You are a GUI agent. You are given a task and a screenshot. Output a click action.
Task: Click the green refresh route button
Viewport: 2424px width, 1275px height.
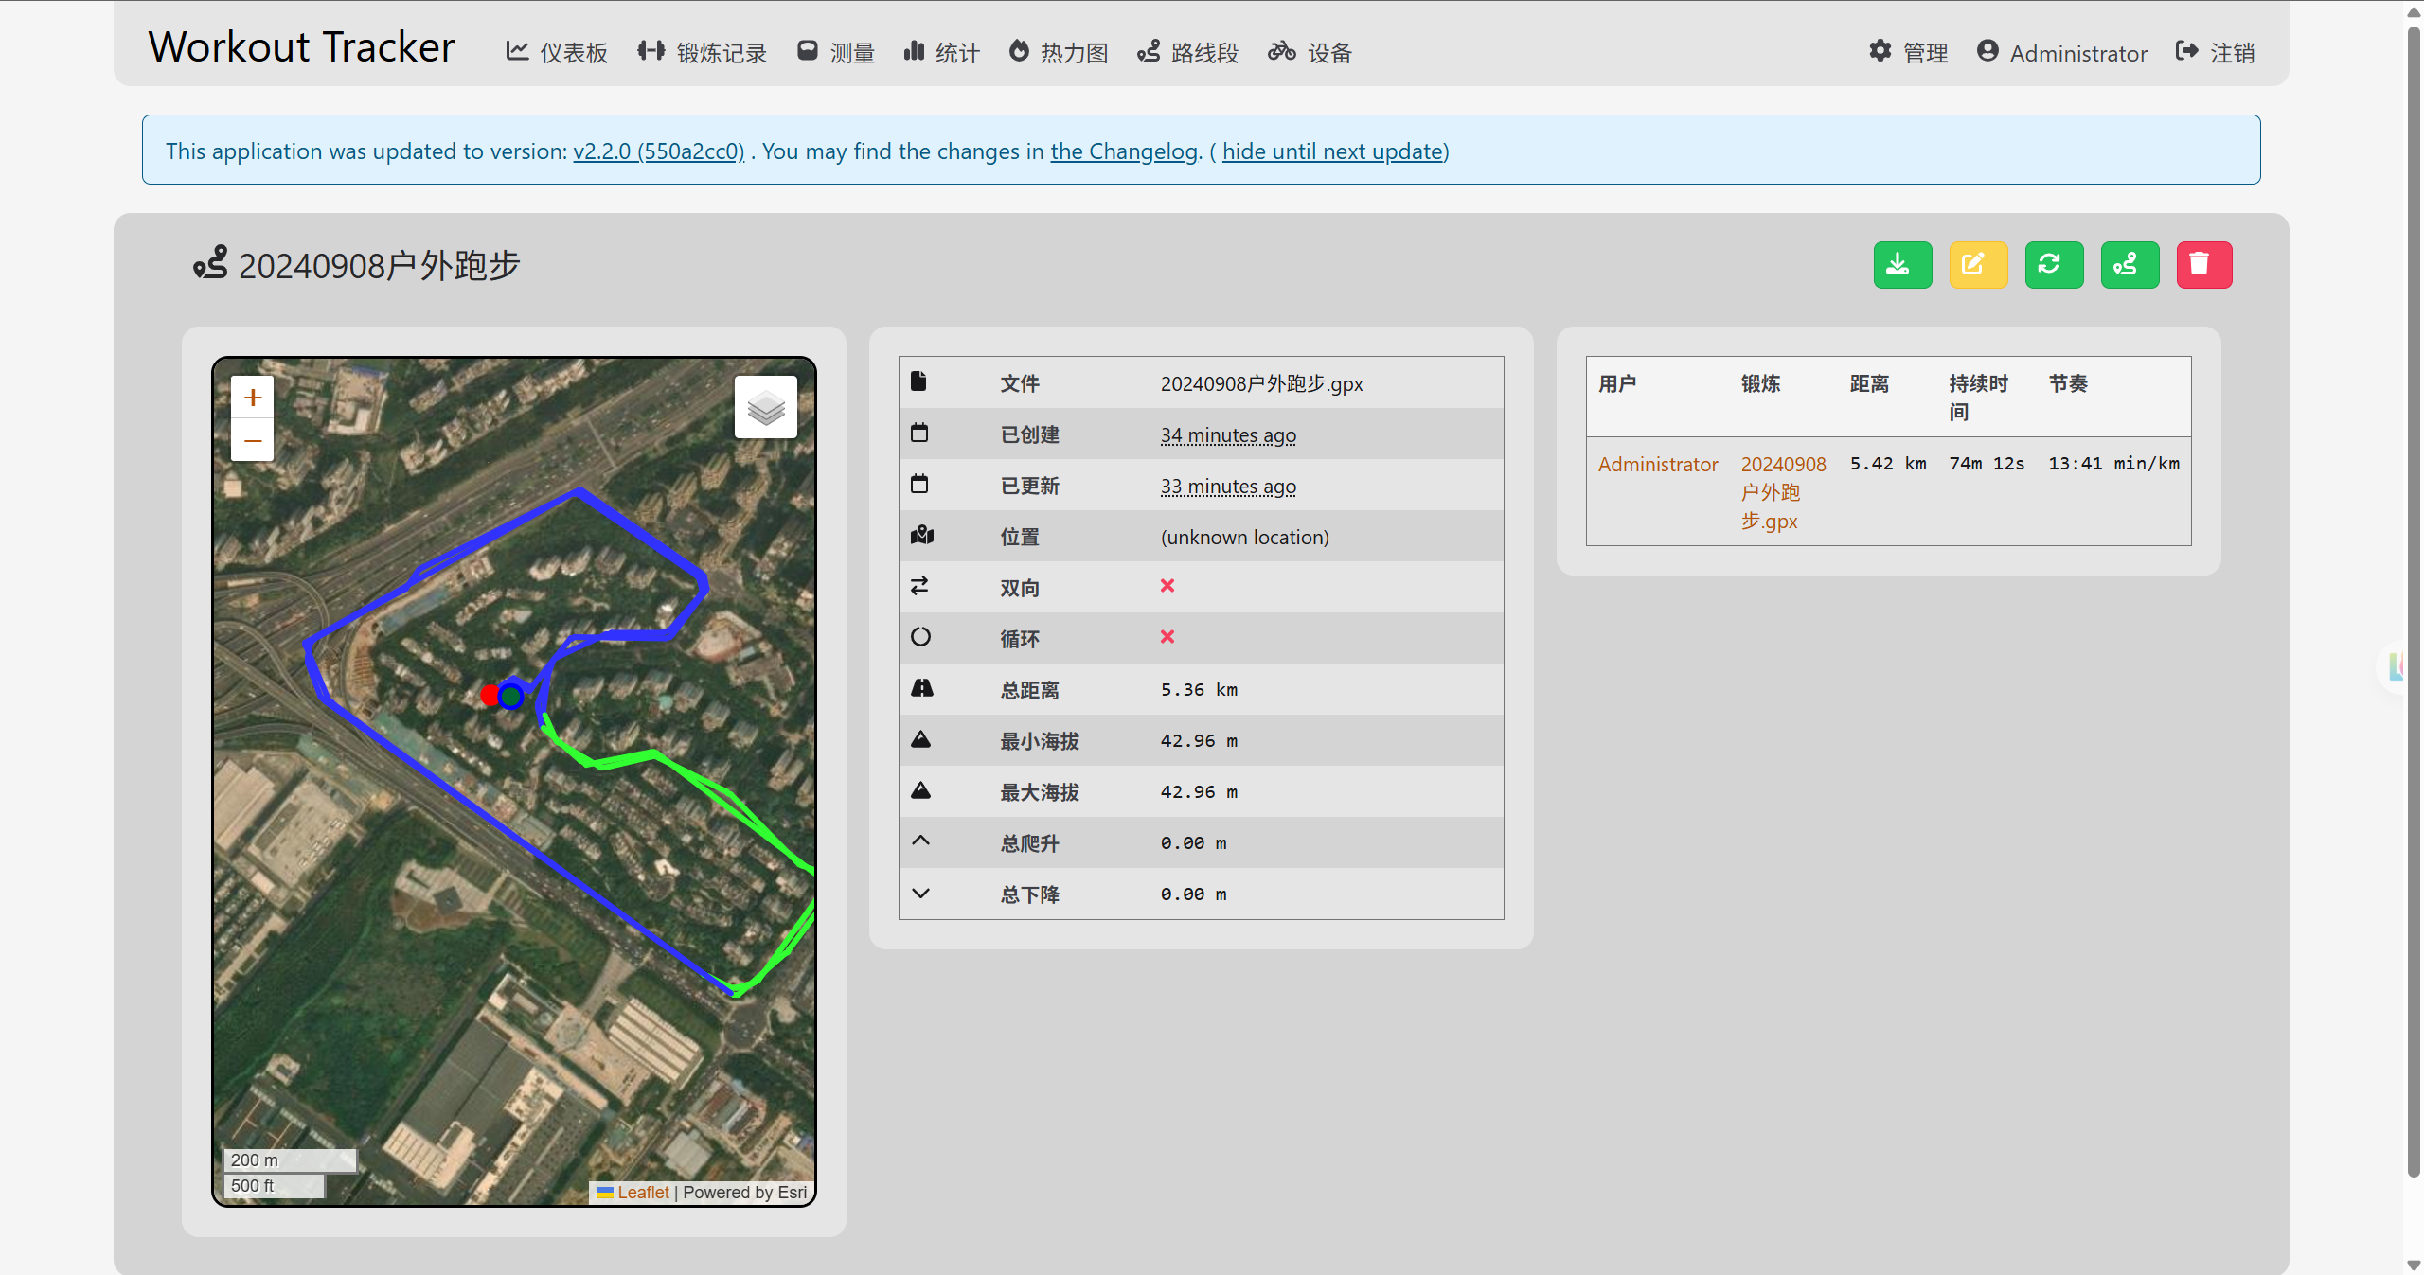click(2053, 265)
